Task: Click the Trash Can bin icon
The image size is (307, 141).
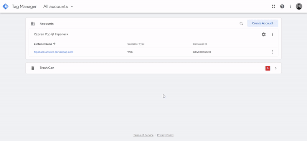Action: (x=33, y=68)
